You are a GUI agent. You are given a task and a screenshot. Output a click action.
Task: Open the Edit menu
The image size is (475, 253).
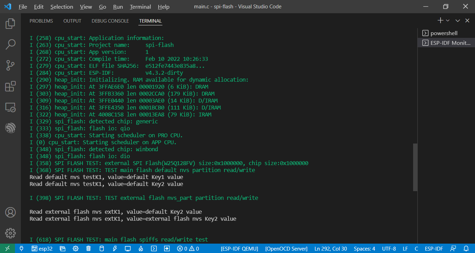(x=39, y=7)
